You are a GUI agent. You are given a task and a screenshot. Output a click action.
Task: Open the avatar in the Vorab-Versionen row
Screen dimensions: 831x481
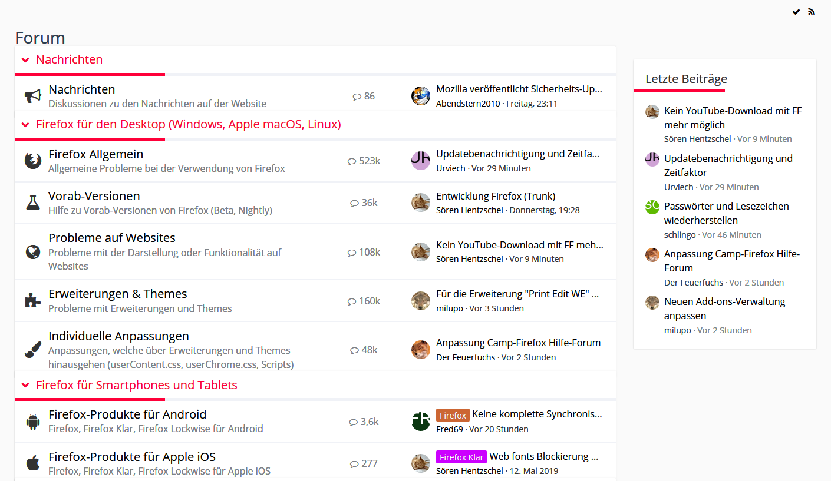pos(421,203)
